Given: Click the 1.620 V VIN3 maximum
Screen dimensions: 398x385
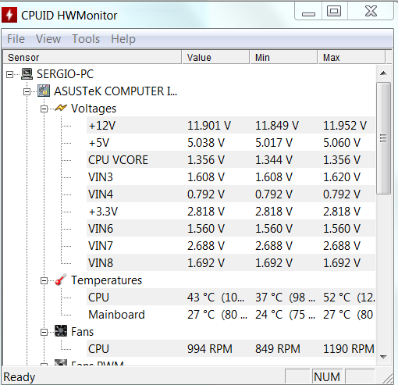Looking at the screenshot, I should 342,177.
